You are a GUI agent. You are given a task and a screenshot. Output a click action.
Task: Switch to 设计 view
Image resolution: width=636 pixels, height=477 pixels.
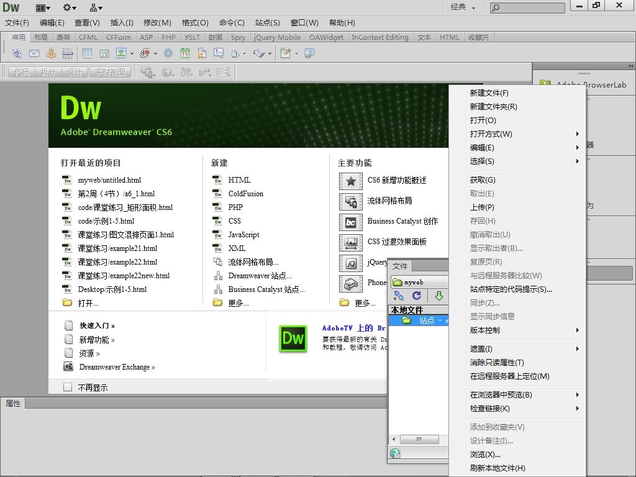[x=75, y=72]
